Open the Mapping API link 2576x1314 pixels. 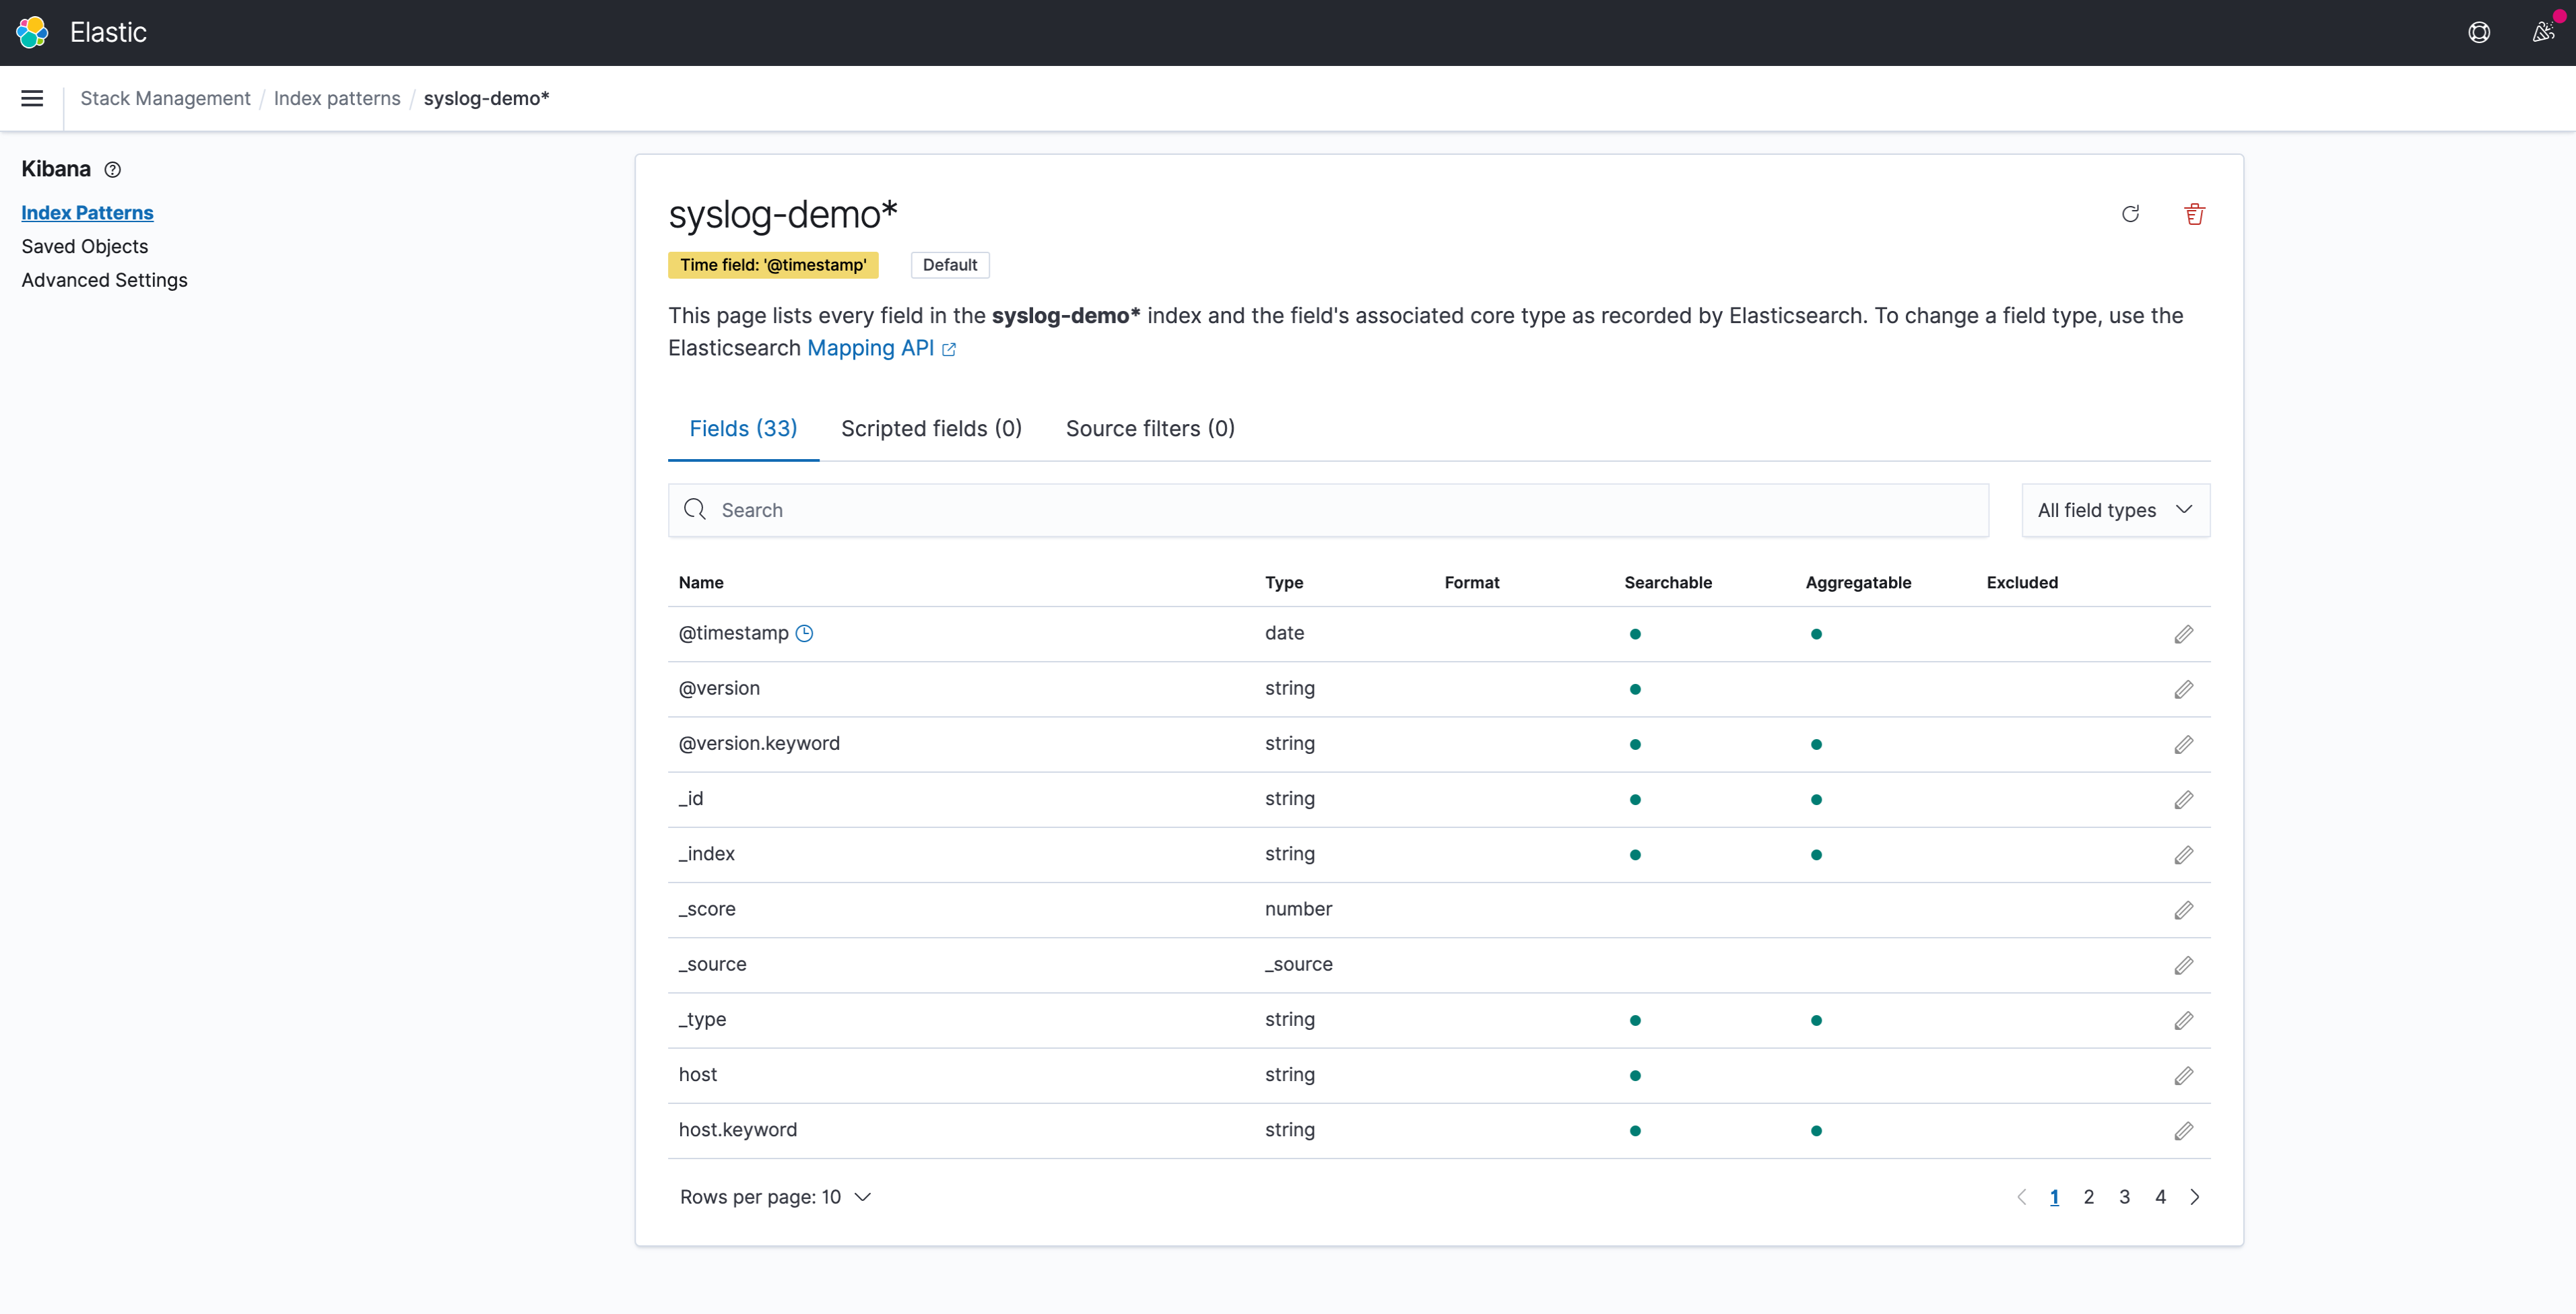pyautogui.click(x=870, y=348)
